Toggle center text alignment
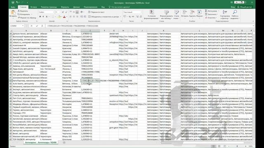The image size is (264, 148). click(x=74, y=16)
